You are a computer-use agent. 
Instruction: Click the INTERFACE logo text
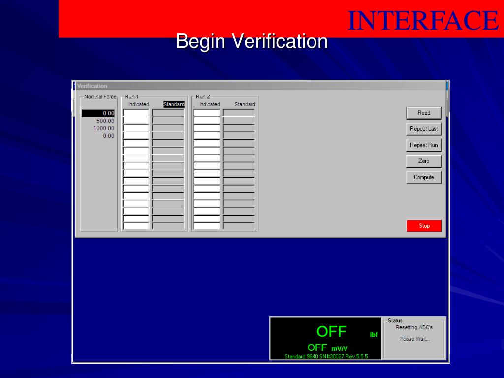pos(423,20)
